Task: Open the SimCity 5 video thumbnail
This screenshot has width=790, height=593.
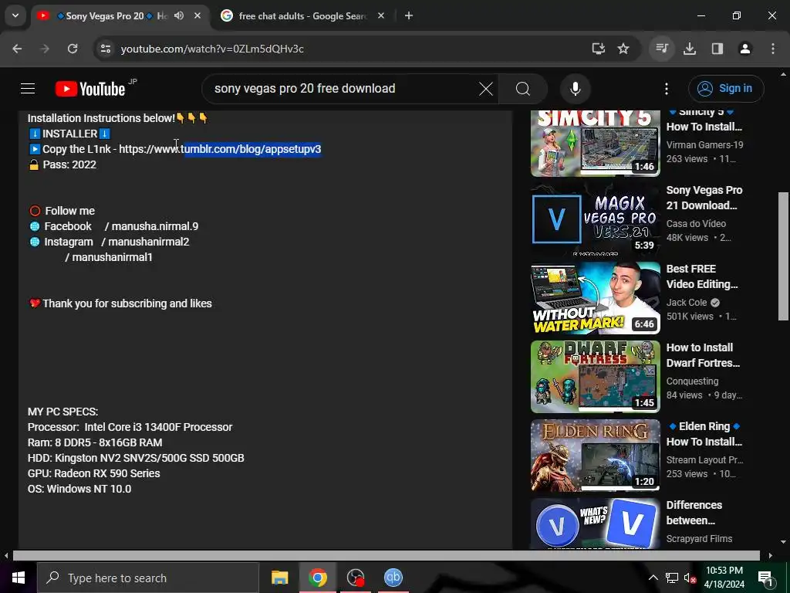Action: [x=595, y=144]
